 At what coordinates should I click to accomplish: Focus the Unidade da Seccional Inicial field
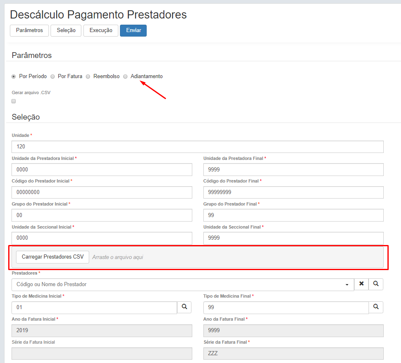tap(102, 238)
